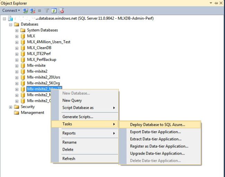Image resolution: width=225 pixels, height=177 pixels.
Task: Select the Mlx-mlxite2_20Usrs database
Action: coord(44,77)
